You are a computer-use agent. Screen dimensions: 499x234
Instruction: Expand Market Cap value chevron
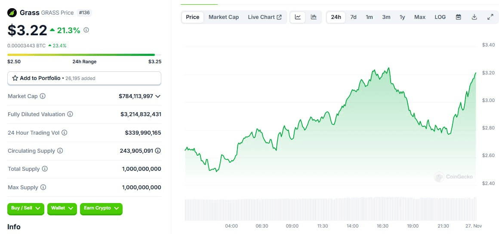(158, 96)
